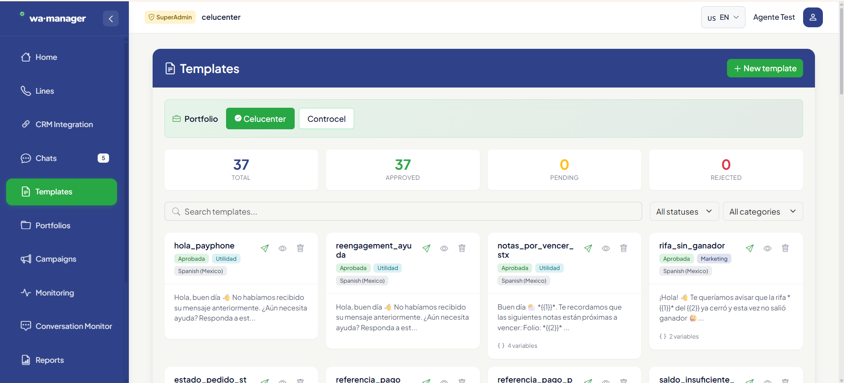Click Spanish (Mexico) tag on notas_por_vencer_stx
The width and height of the screenshot is (844, 383).
pos(524,281)
